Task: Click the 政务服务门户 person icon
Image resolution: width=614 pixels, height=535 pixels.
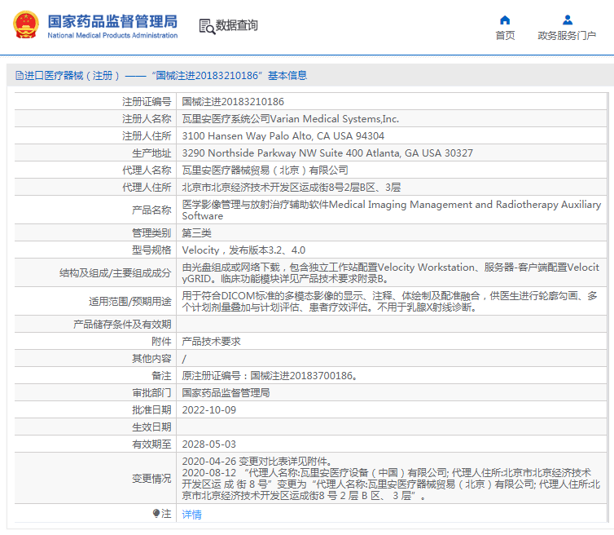Action: [x=568, y=20]
